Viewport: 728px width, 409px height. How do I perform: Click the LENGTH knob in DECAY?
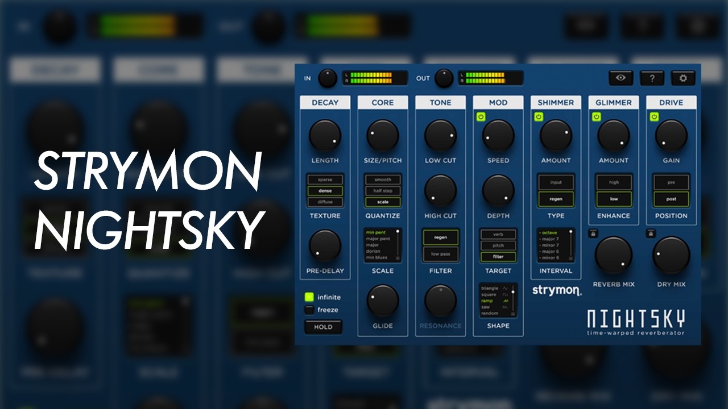click(325, 136)
